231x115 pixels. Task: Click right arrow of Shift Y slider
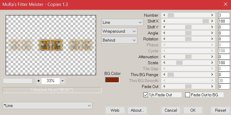(x=212, y=27)
